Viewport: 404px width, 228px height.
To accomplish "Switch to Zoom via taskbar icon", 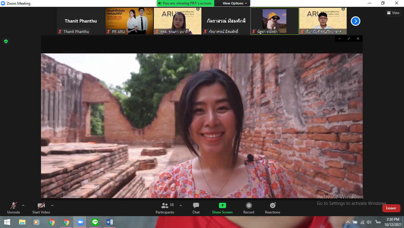I will 80,222.
